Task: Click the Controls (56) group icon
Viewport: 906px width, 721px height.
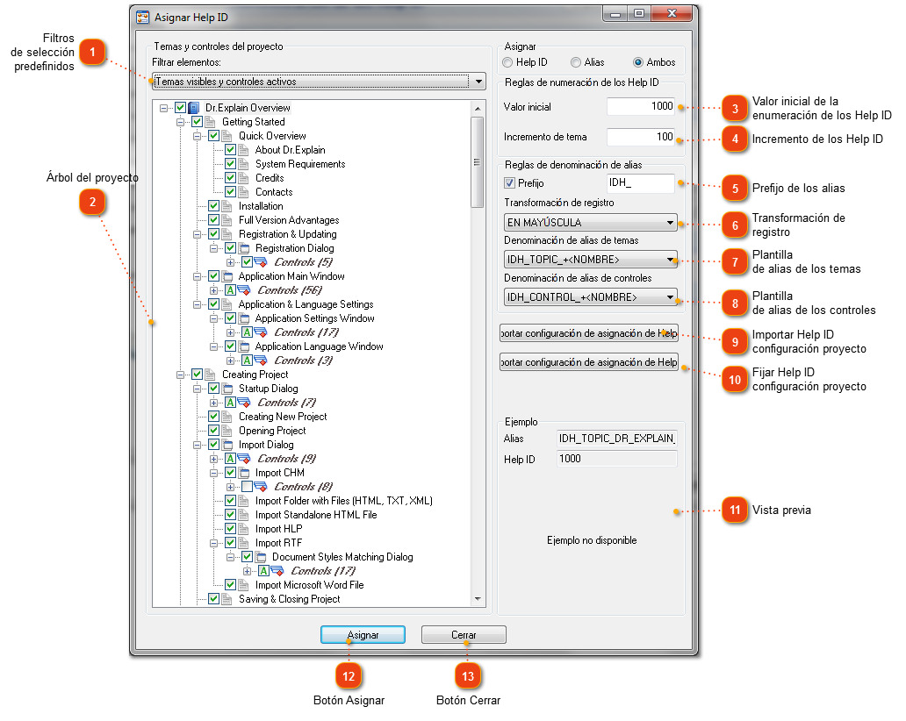Action: click(x=244, y=290)
